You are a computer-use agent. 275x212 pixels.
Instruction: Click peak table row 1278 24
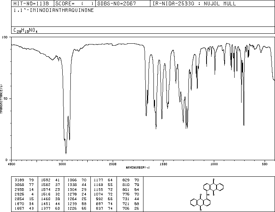[77, 194]
